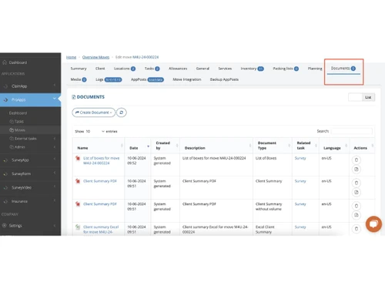This screenshot has width=385, height=289.
Task: Open the orange chat bubble widget
Action: (373, 224)
